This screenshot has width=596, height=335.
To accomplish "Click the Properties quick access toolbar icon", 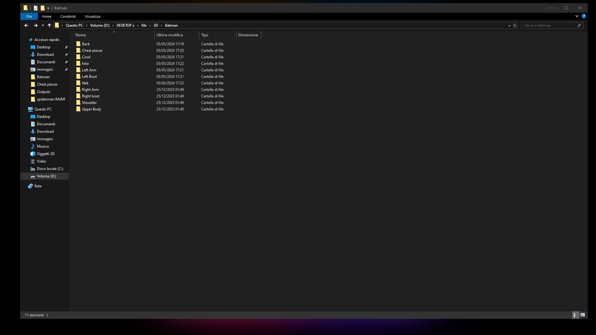I will [36, 8].
